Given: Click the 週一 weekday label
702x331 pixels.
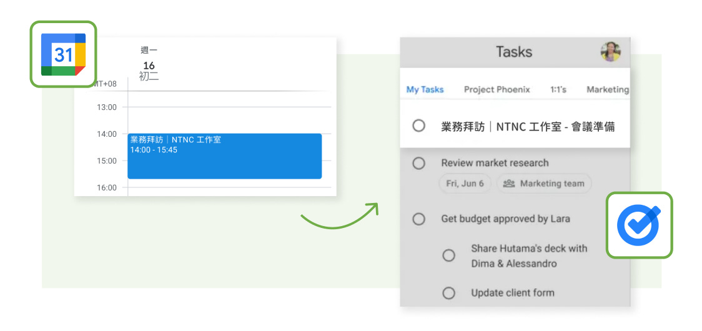Looking at the screenshot, I should pos(149,50).
